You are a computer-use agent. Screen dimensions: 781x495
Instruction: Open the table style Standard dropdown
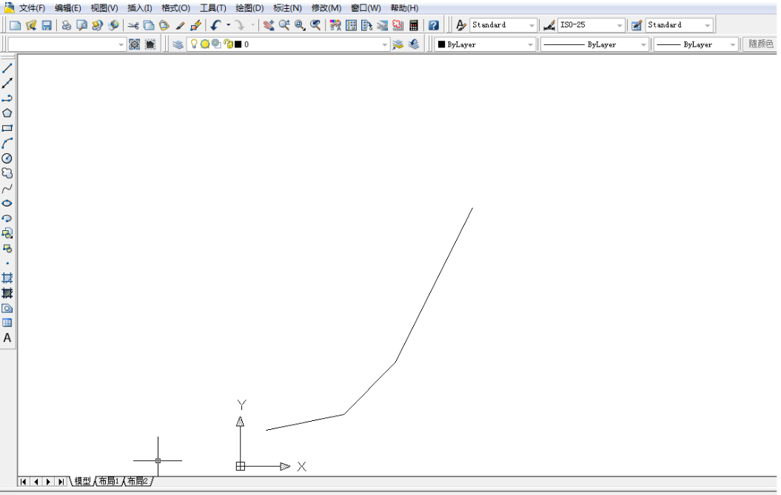tap(707, 25)
